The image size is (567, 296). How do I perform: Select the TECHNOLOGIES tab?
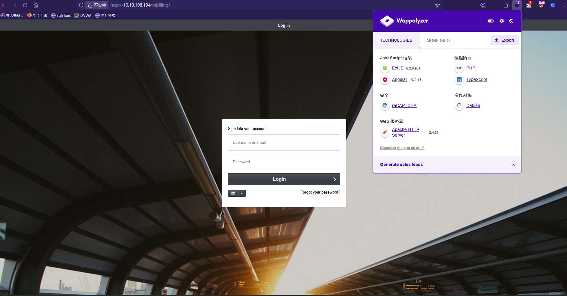click(x=396, y=40)
